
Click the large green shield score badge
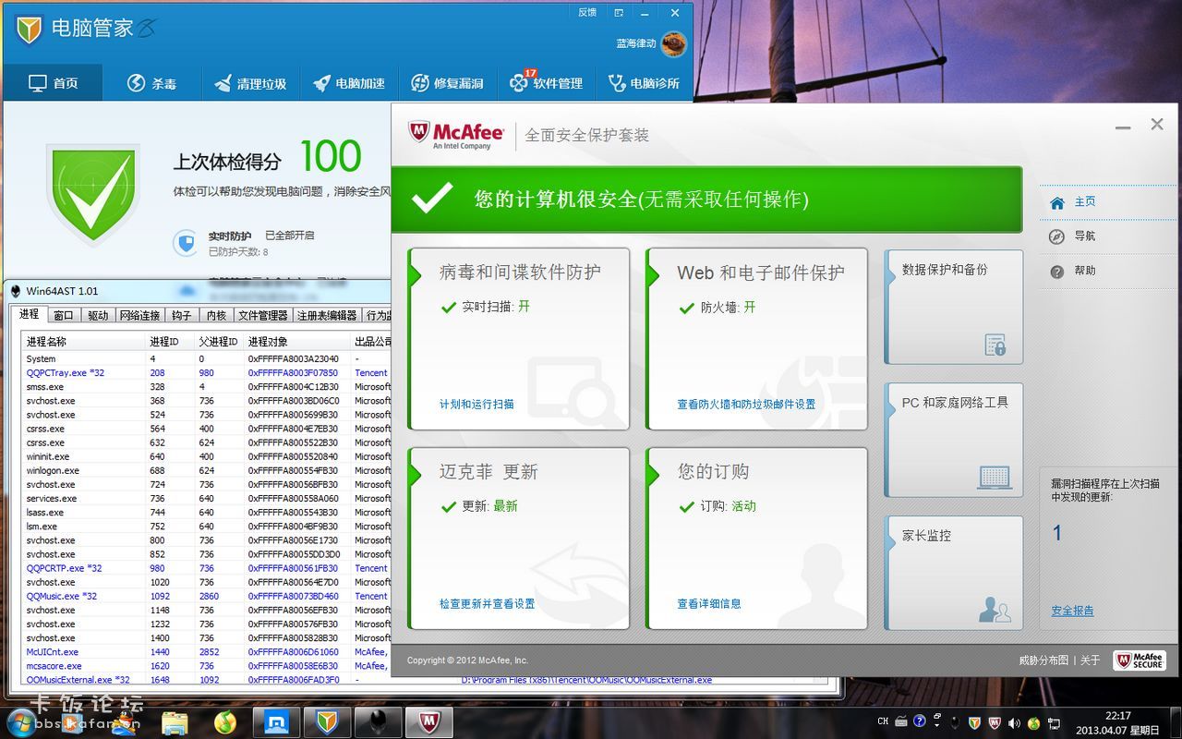click(92, 193)
